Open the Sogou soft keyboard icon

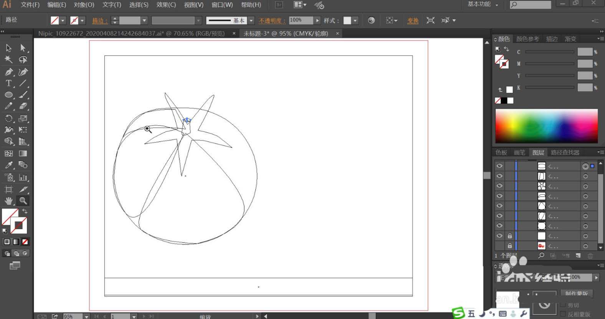coord(503,314)
